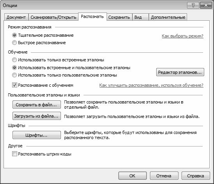Click Сохранить в файл button
The width and height of the screenshot is (214, 184).
[37, 105]
